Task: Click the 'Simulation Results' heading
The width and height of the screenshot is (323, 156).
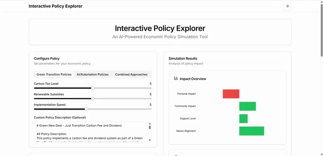Action: coord(183,58)
